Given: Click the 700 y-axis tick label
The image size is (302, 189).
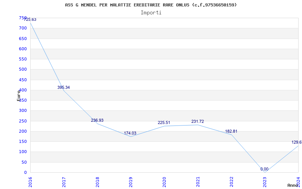Looking at the screenshot, I should pos(23,28).
